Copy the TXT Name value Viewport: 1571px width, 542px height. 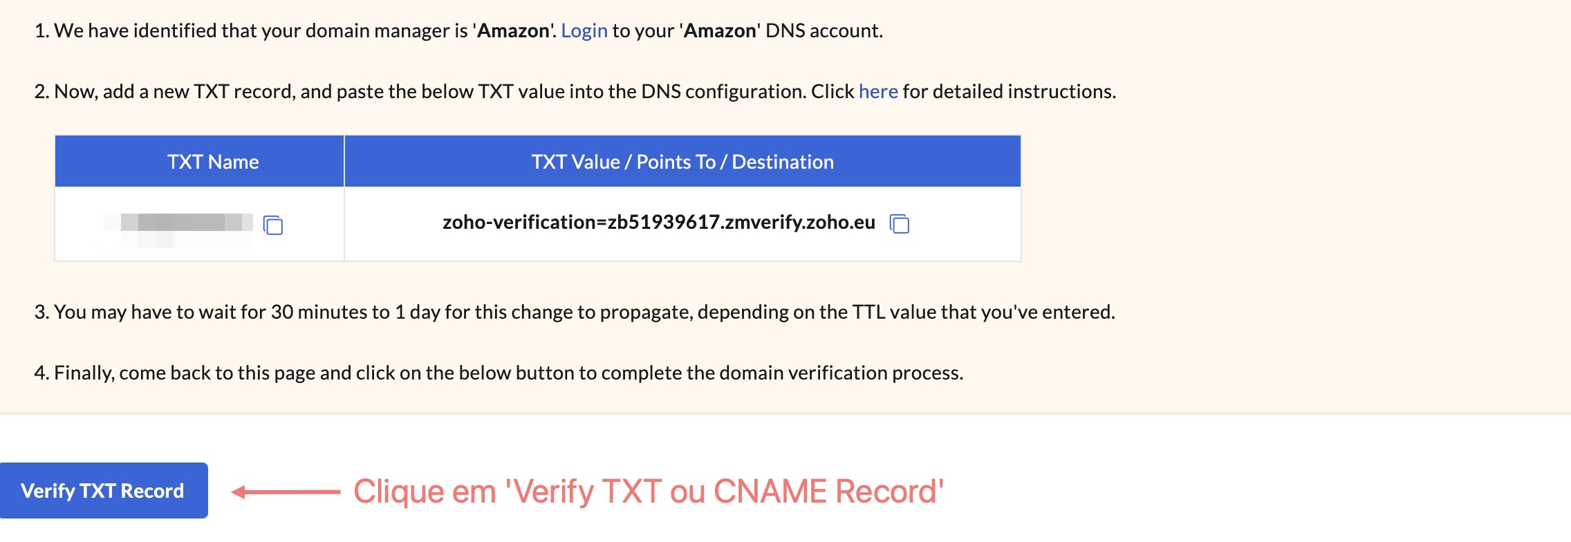point(273,225)
